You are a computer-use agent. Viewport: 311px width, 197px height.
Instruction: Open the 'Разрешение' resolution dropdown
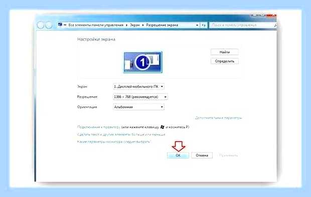140,97
